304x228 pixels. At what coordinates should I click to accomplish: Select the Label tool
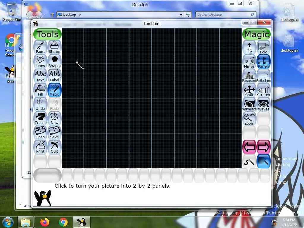[55, 76]
